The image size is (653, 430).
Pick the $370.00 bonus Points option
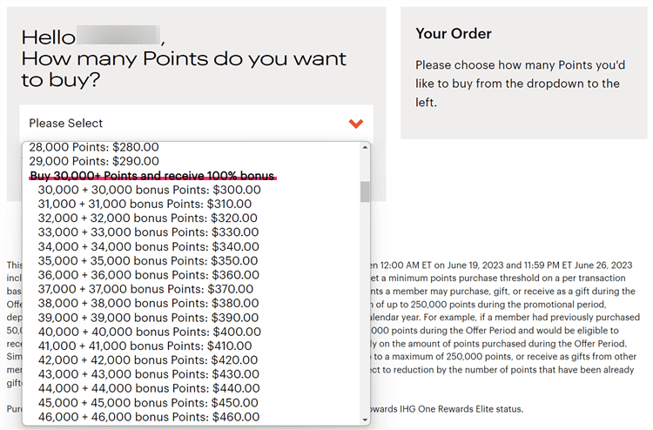tap(149, 289)
